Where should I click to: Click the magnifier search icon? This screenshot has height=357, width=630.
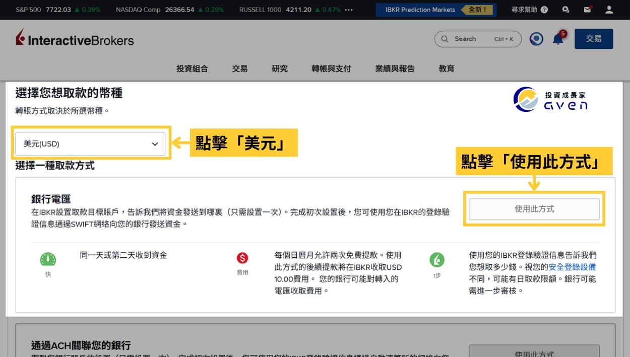point(445,39)
